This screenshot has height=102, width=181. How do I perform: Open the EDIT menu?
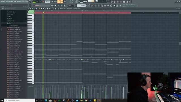5,2
